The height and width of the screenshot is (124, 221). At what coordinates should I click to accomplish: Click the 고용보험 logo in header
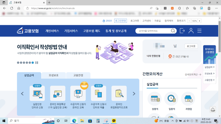(x=28, y=31)
